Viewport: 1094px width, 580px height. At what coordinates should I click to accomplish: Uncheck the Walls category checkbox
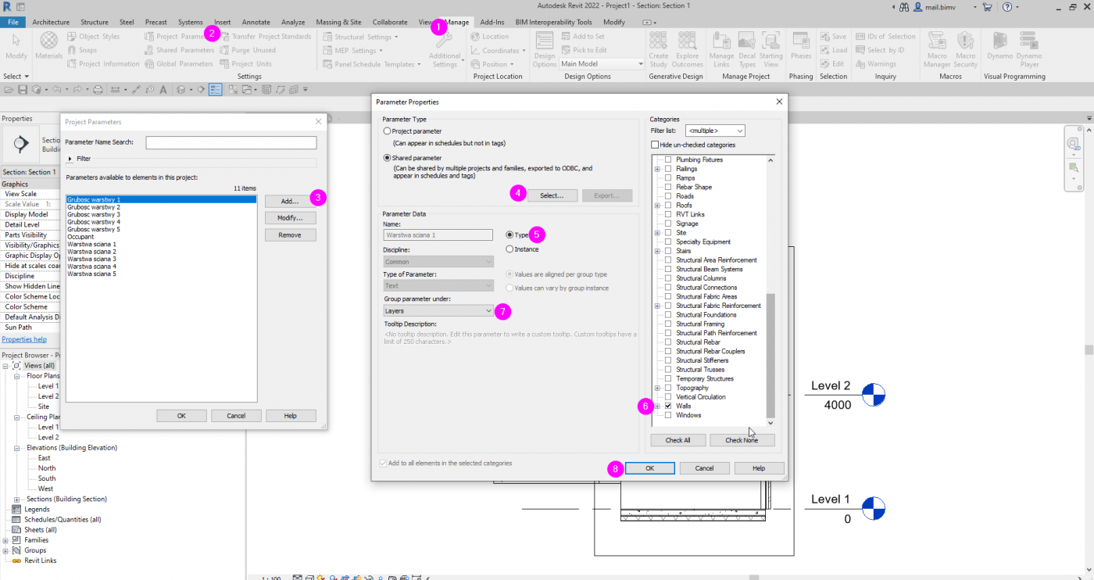click(668, 406)
